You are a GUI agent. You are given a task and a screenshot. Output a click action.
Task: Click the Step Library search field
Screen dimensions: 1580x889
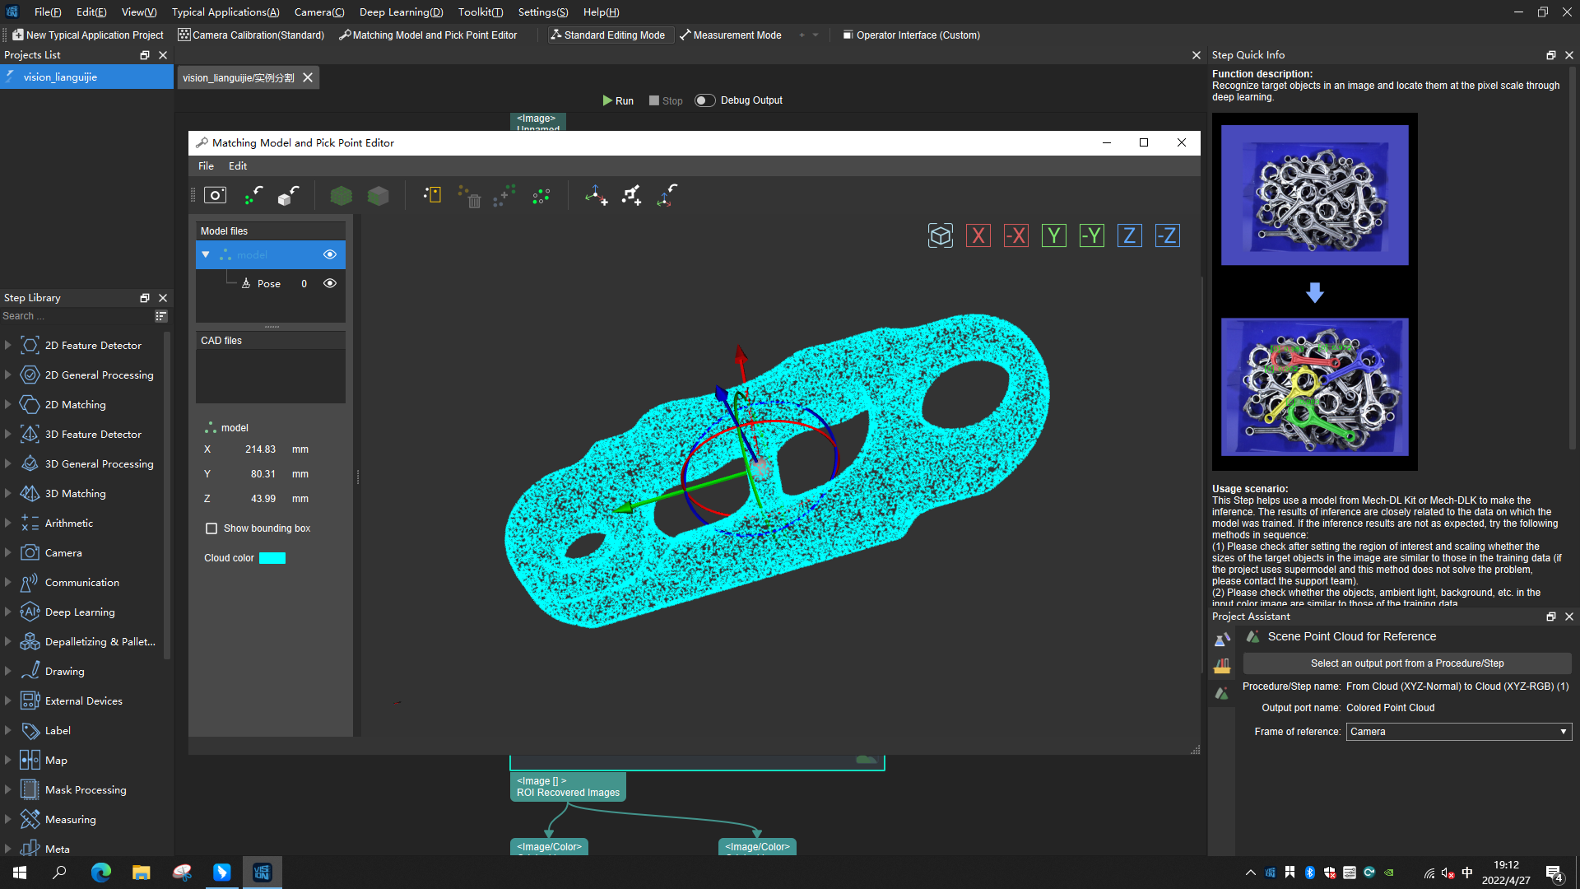(77, 316)
